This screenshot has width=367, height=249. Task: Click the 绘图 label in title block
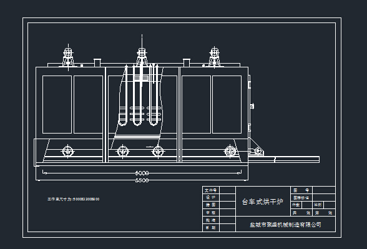pyautogui.click(x=211, y=205)
